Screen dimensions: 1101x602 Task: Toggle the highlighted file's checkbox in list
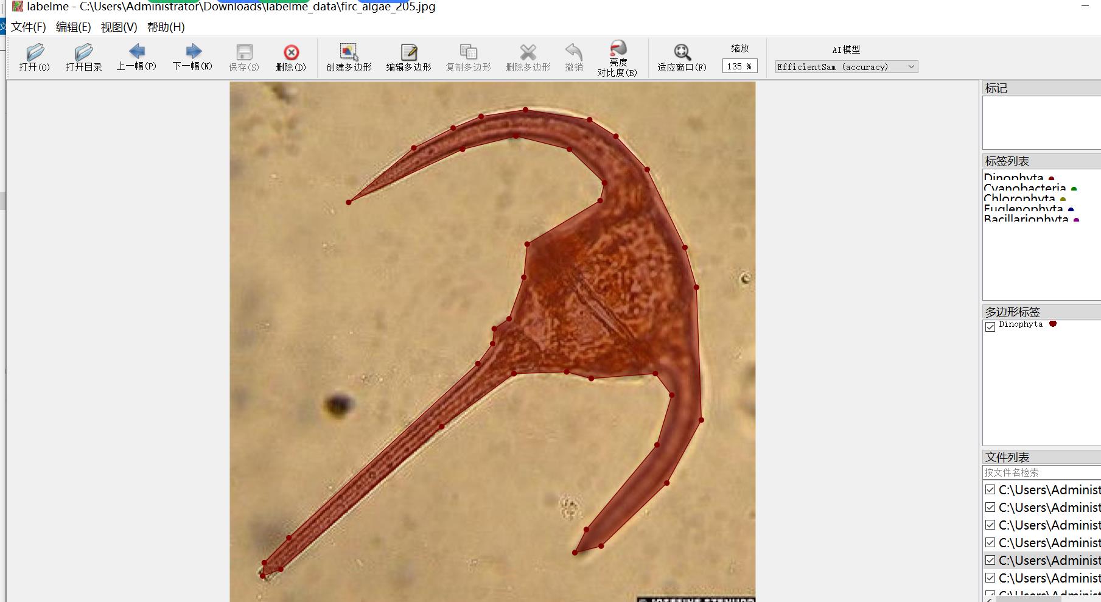point(990,560)
